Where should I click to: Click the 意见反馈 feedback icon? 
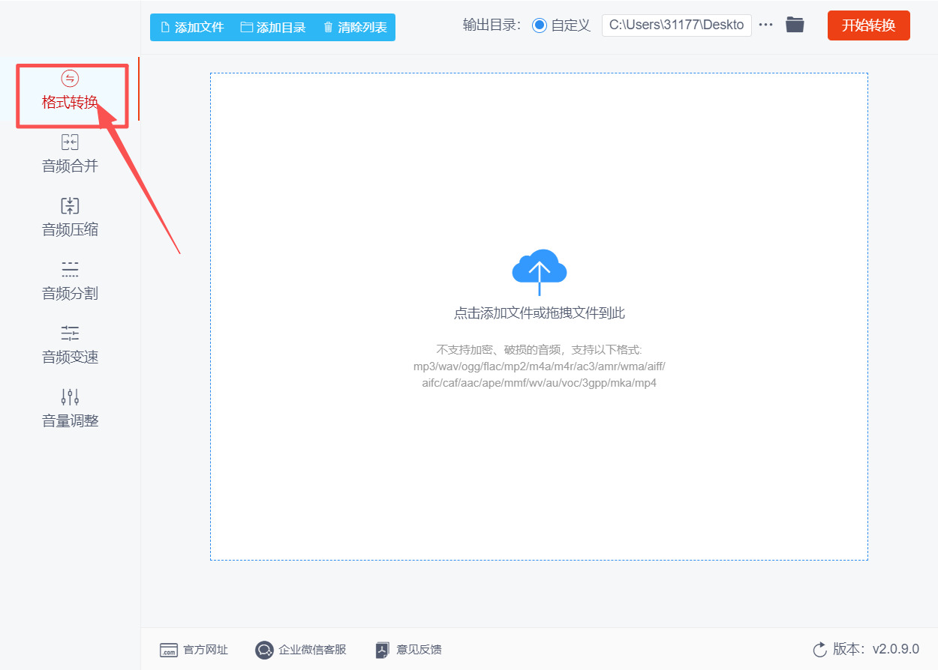(383, 650)
